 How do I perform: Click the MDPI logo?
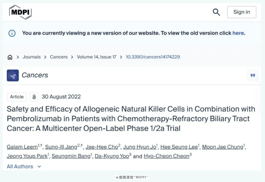coord(20,12)
